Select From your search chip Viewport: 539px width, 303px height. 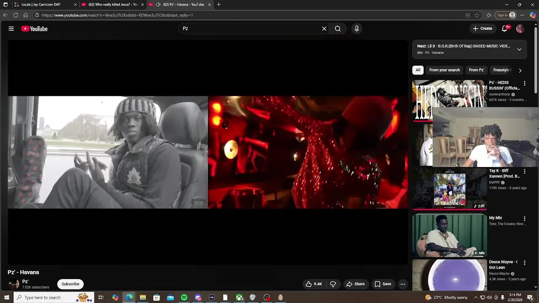pos(444,70)
